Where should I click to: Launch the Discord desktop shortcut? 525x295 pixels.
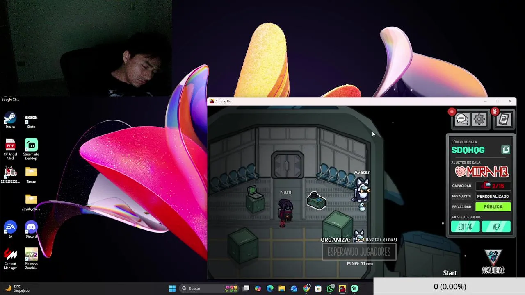coord(31,229)
